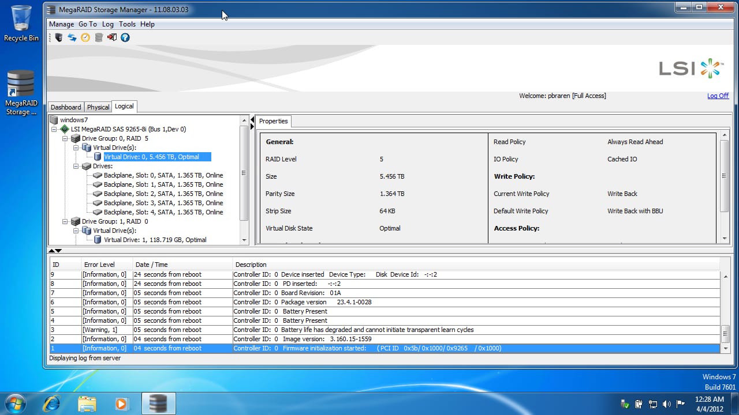
Task: Select the Logical tab
Action: click(124, 106)
